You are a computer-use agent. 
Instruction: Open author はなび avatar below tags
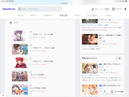point(11,23)
